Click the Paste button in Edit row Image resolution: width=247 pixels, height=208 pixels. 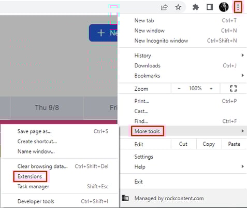pyautogui.click(x=234, y=144)
